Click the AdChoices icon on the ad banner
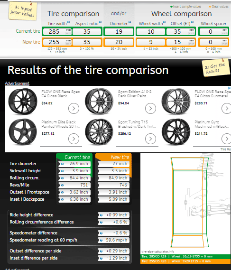 pyautogui.click(x=229, y=88)
